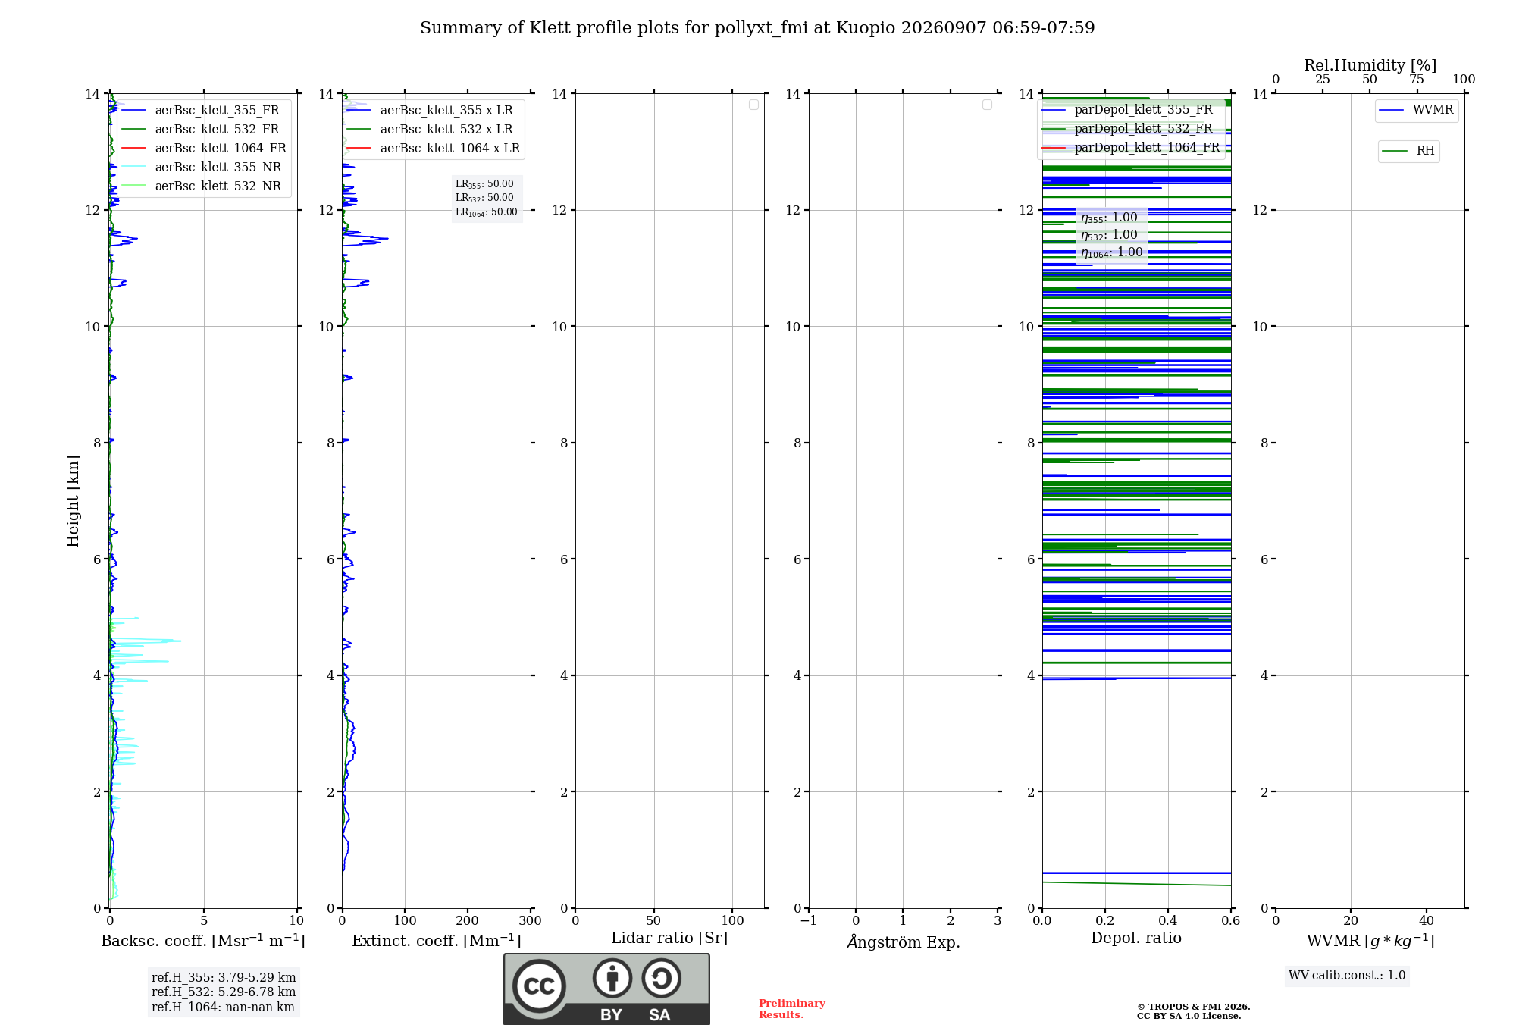The image size is (1516, 1031).
Task: Click the CC BY SA 4.0 License text
Action: (1189, 1016)
